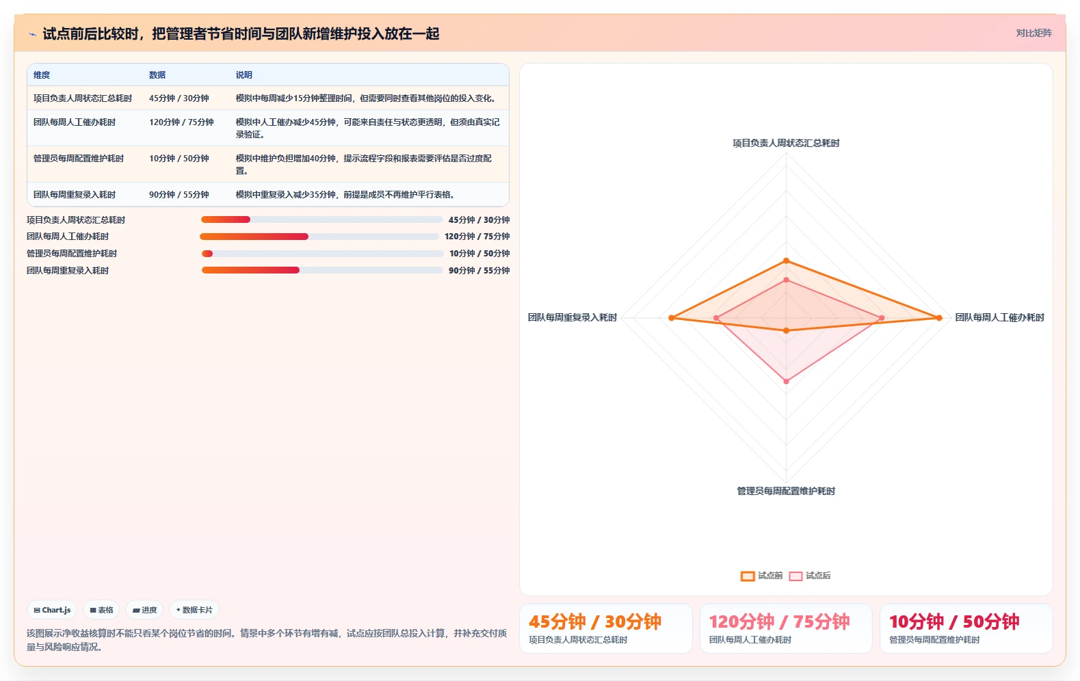Click the Chart.js tag chip

pos(53,610)
